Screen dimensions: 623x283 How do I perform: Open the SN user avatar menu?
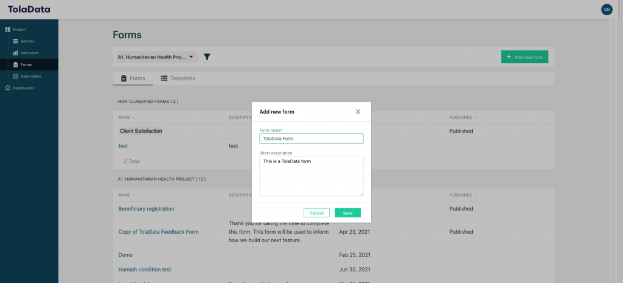click(x=607, y=10)
